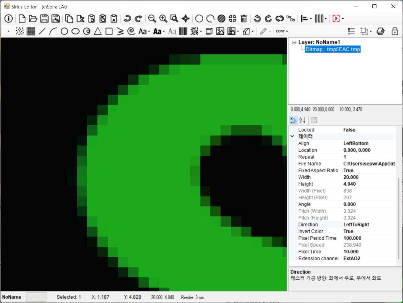This screenshot has width=403, height=303.
Task: Copy the selected entity
Action: [x=69, y=19]
